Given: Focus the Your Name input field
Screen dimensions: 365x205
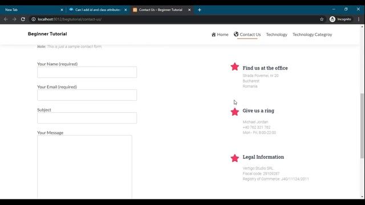Looking at the screenshot, I should pos(87,72).
